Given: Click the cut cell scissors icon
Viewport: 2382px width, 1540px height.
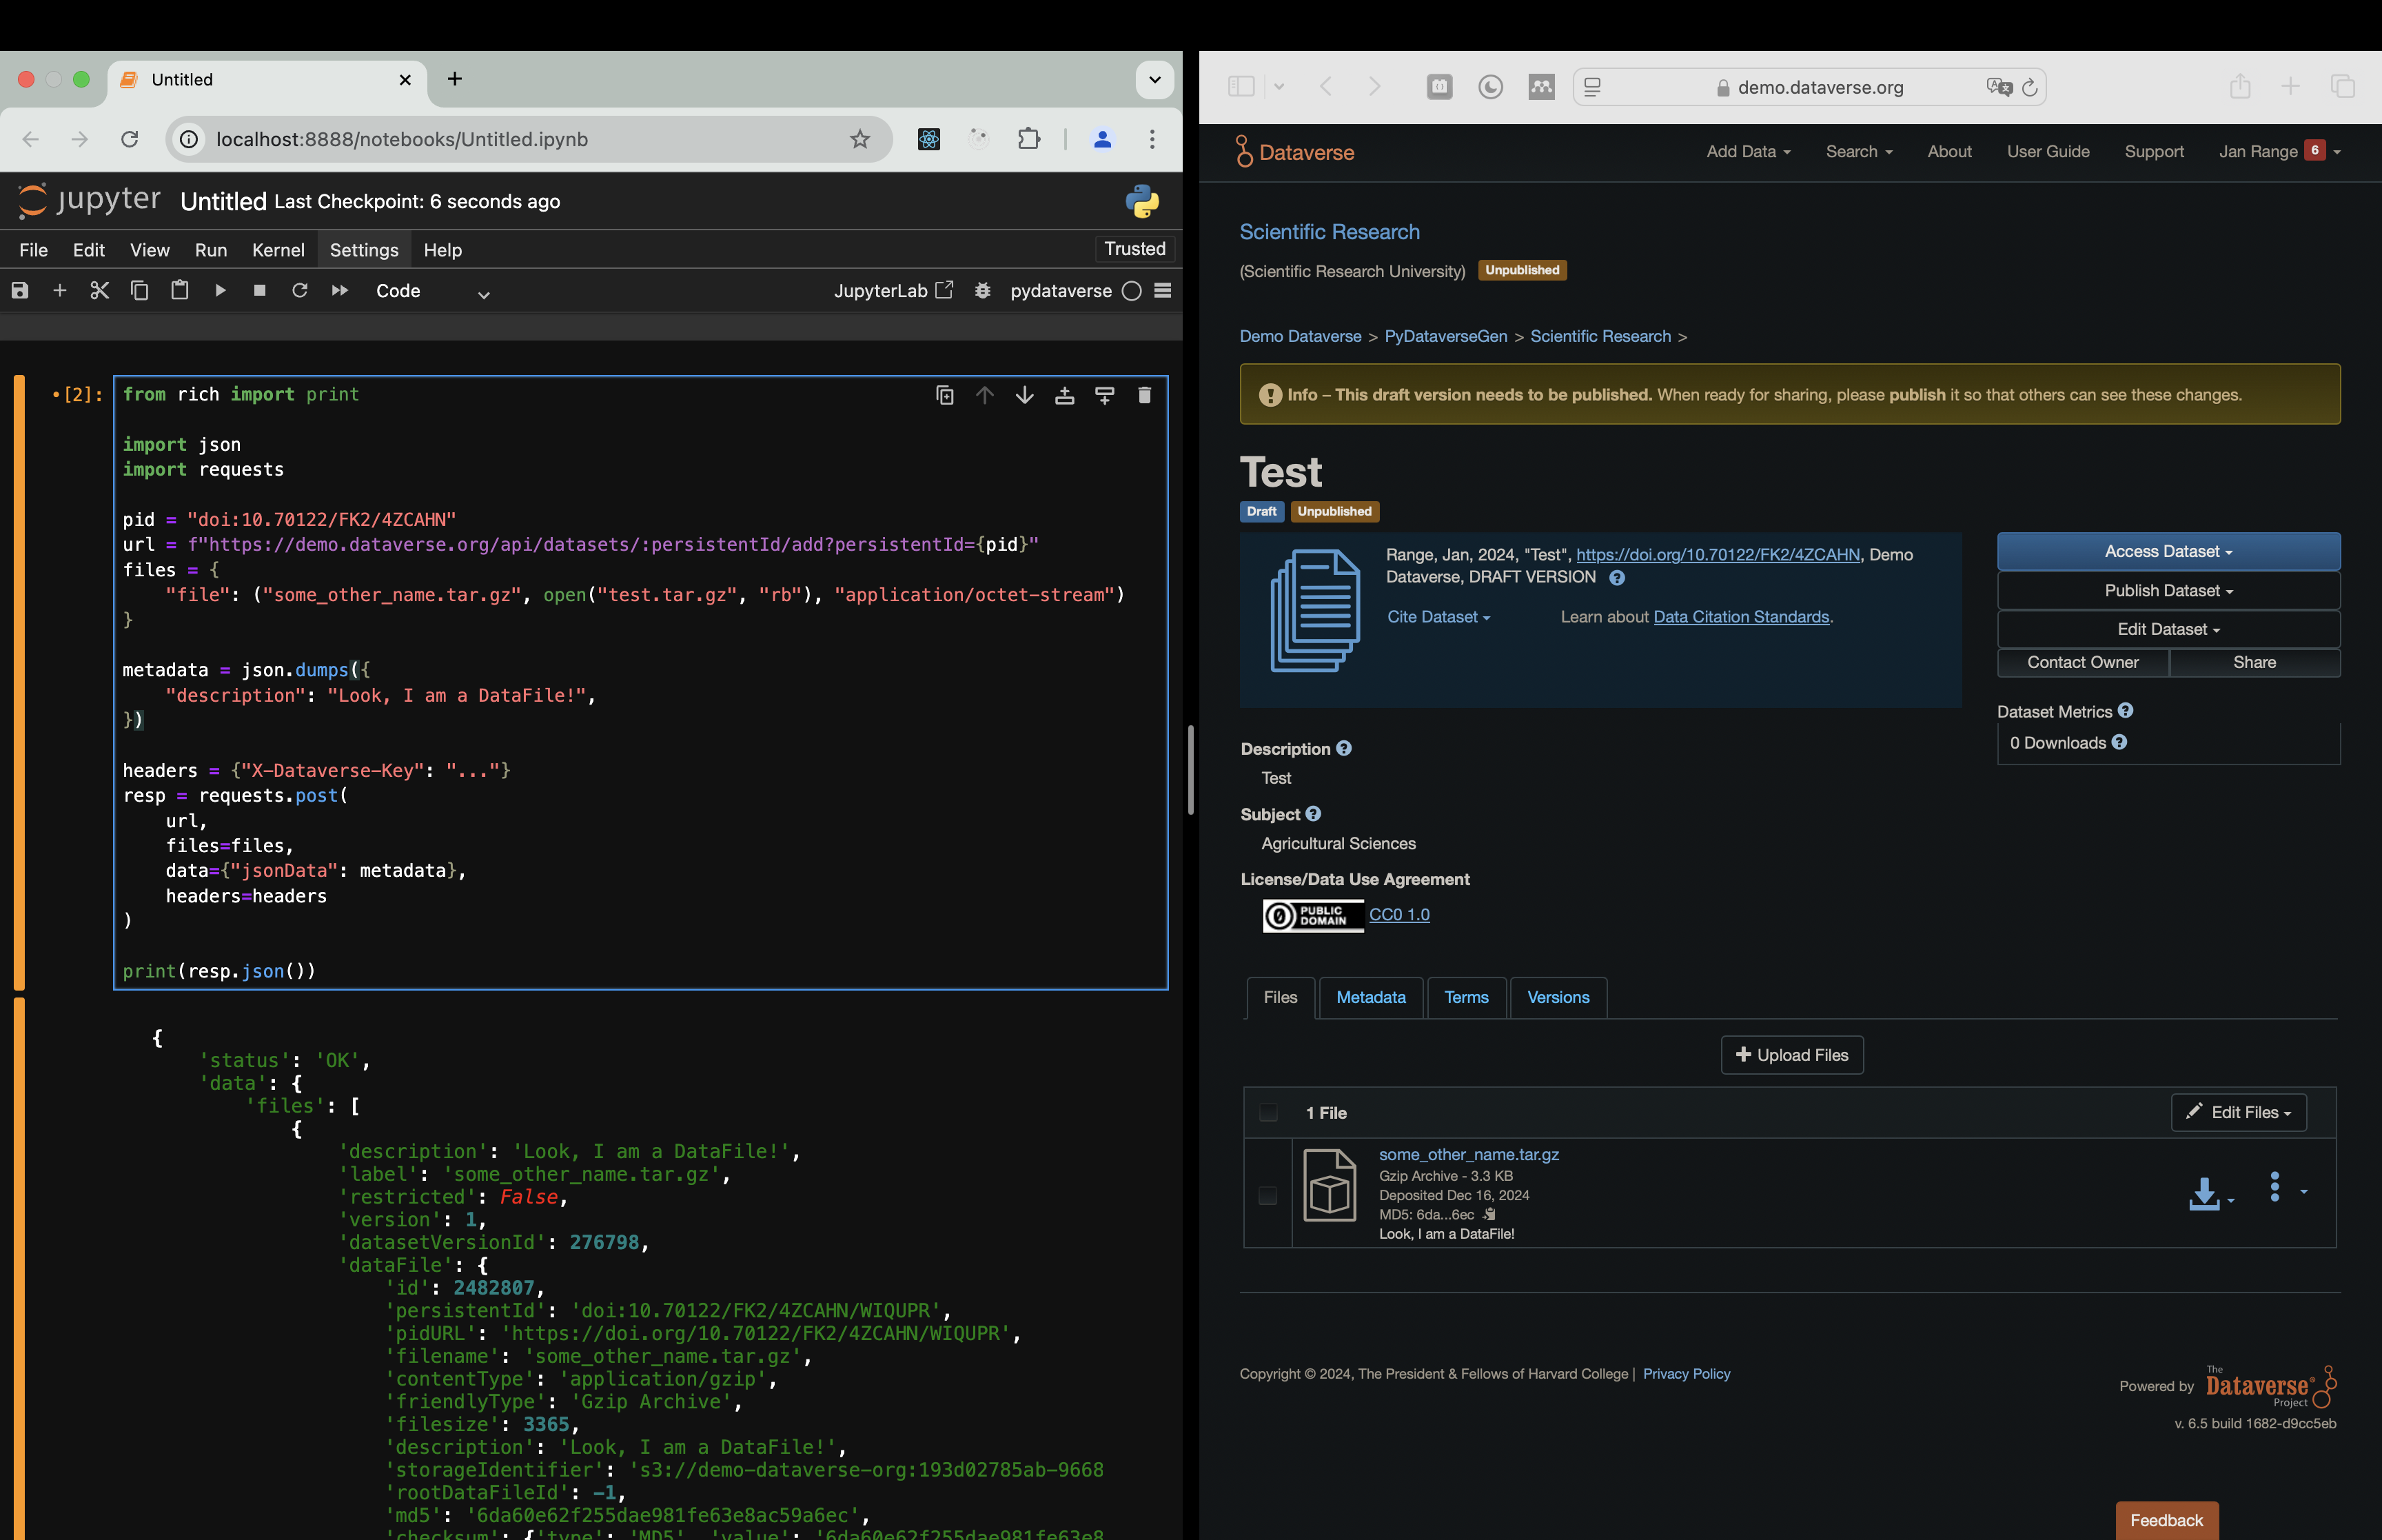Looking at the screenshot, I should [x=99, y=290].
